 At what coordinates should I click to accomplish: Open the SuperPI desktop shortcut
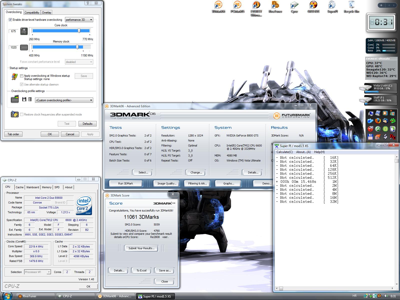tap(332, 7)
